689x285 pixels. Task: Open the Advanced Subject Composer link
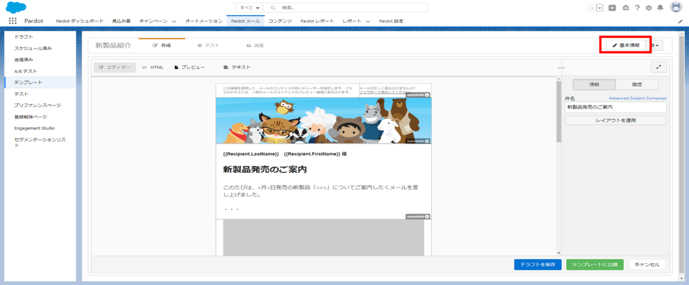637,98
